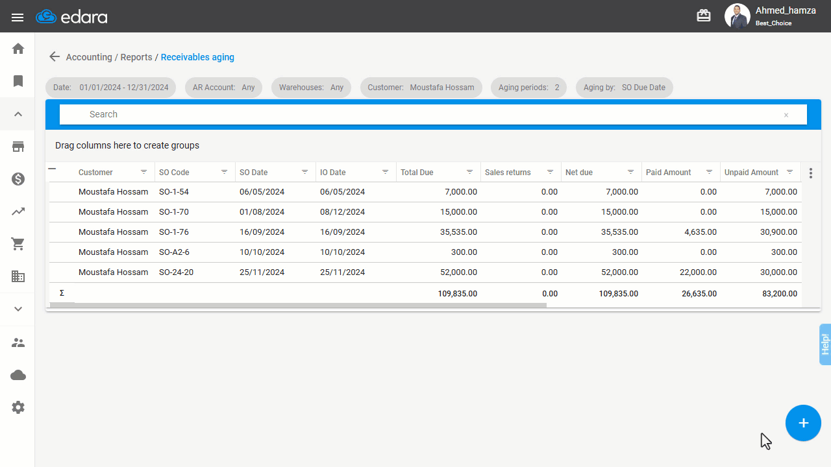Edit the Customer filter chip
Image resolution: width=831 pixels, height=467 pixels.
[421, 88]
